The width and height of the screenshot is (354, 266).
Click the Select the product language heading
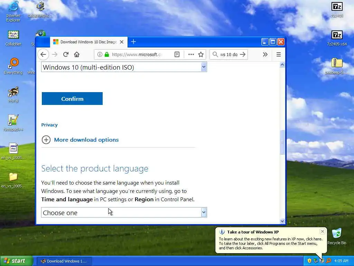pos(95,169)
